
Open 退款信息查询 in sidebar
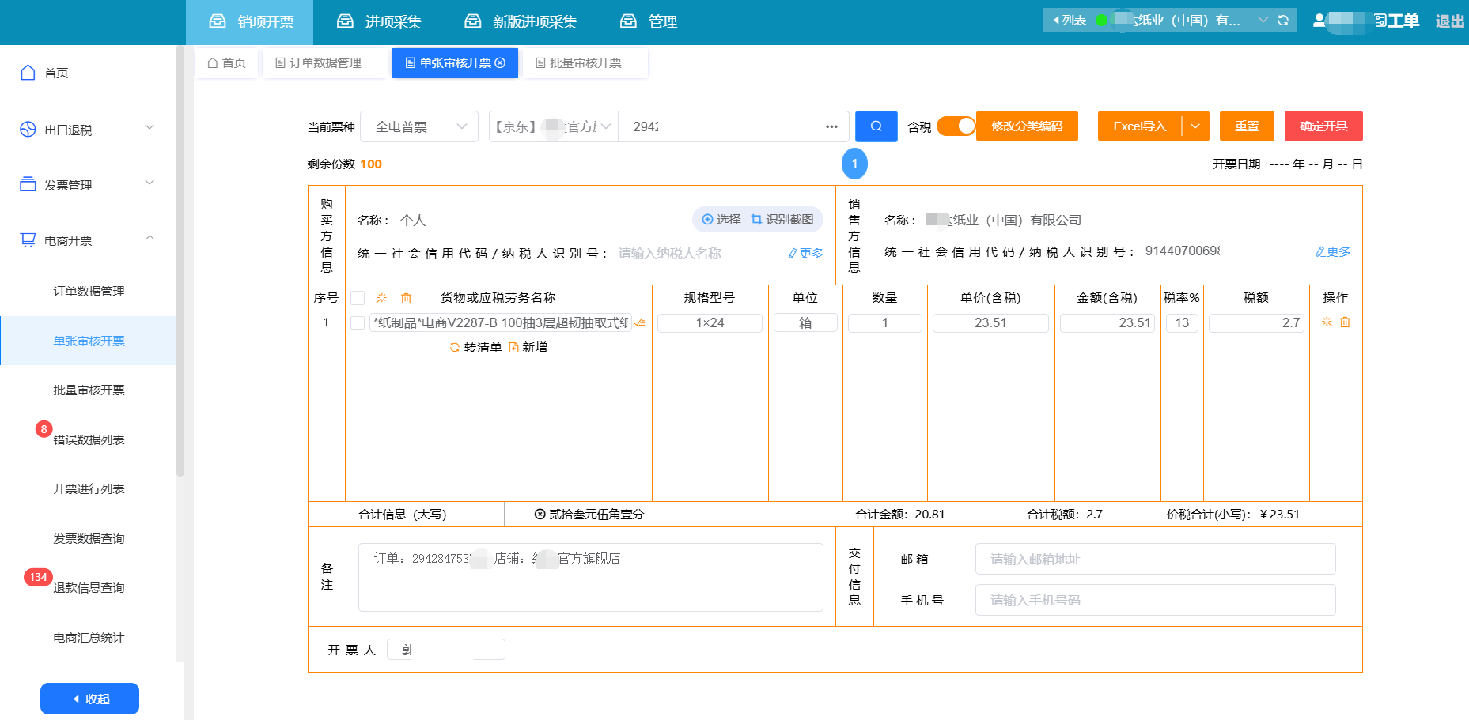click(89, 588)
